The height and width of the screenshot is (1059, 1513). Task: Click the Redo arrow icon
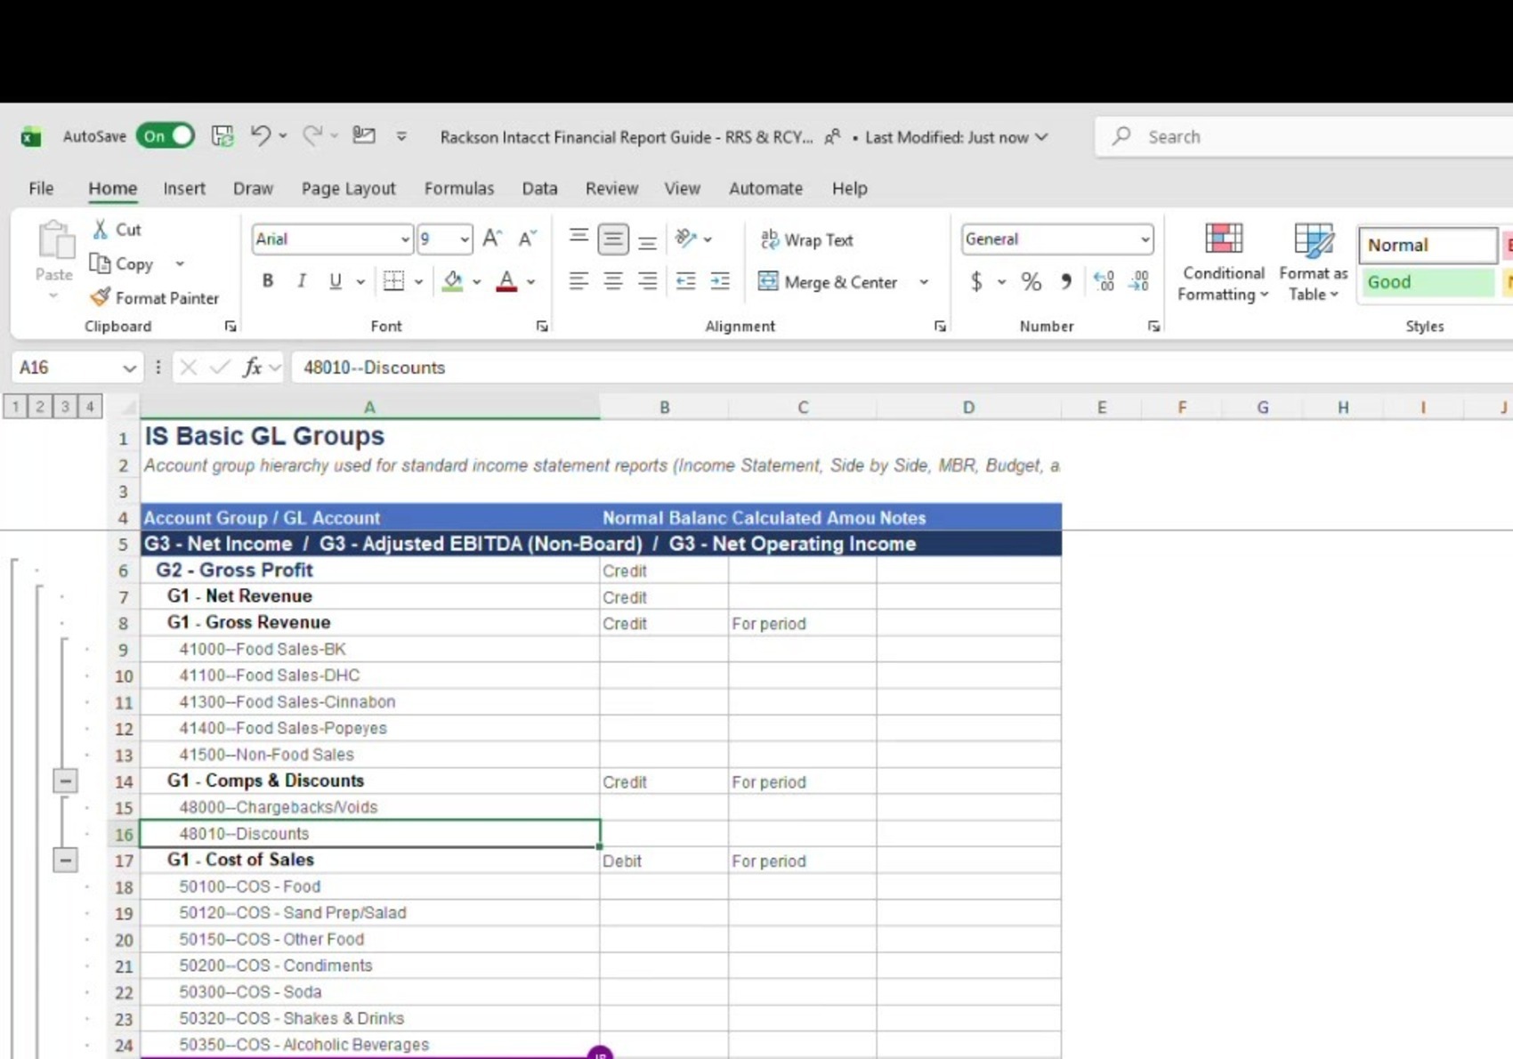click(311, 136)
